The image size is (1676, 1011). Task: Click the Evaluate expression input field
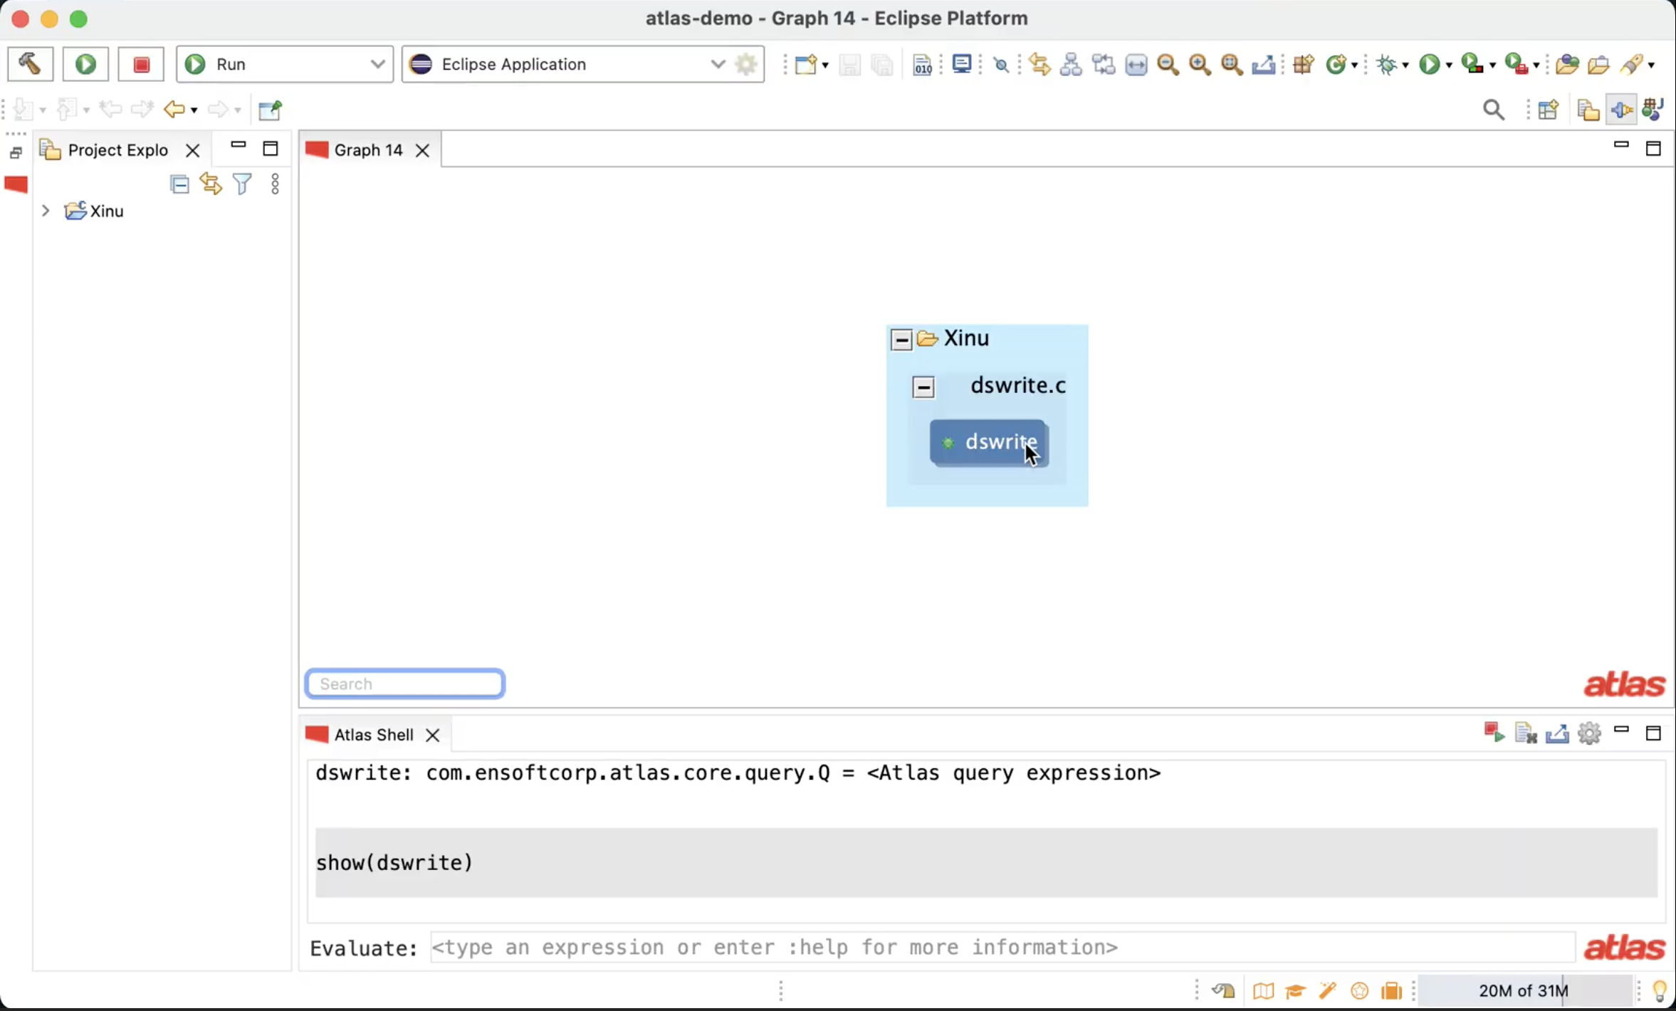click(x=1002, y=948)
